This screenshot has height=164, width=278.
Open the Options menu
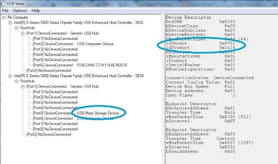[x=20, y=10]
